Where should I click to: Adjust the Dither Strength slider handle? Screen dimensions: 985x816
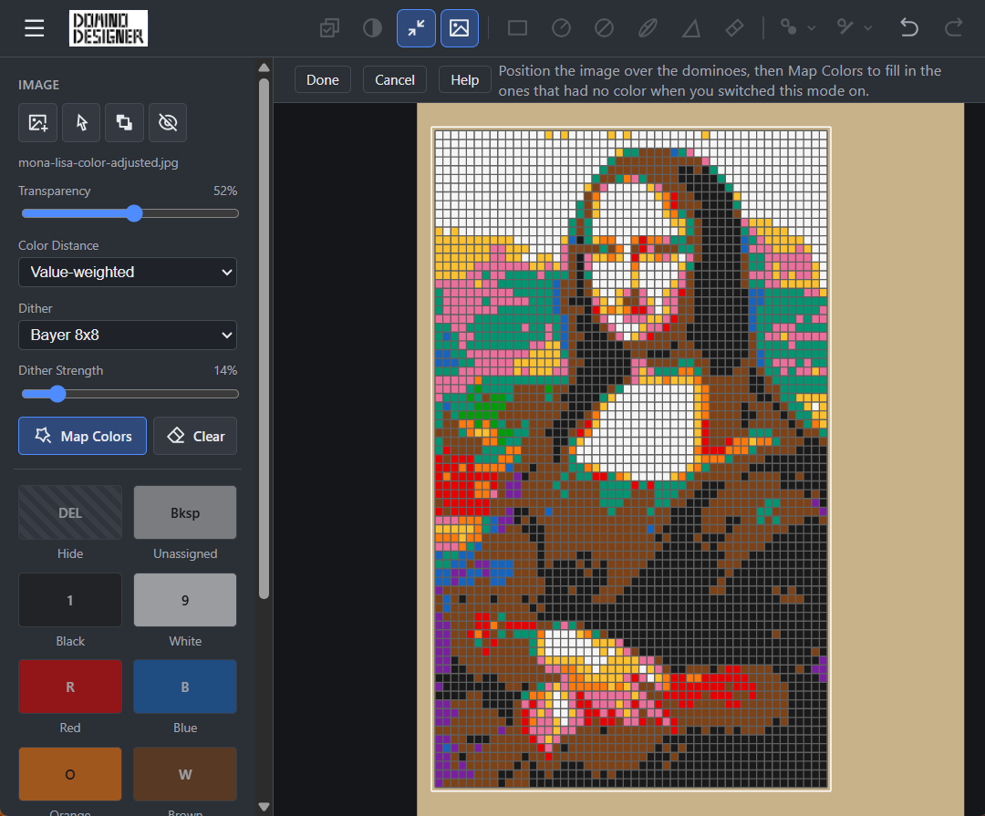tap(57, 394)
